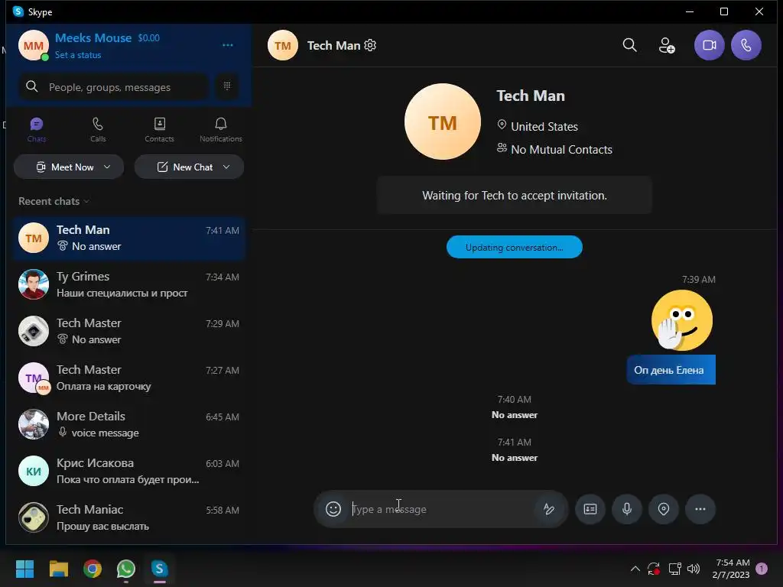Switch to the Calls tab
The image size is (783, 587).
98,130
